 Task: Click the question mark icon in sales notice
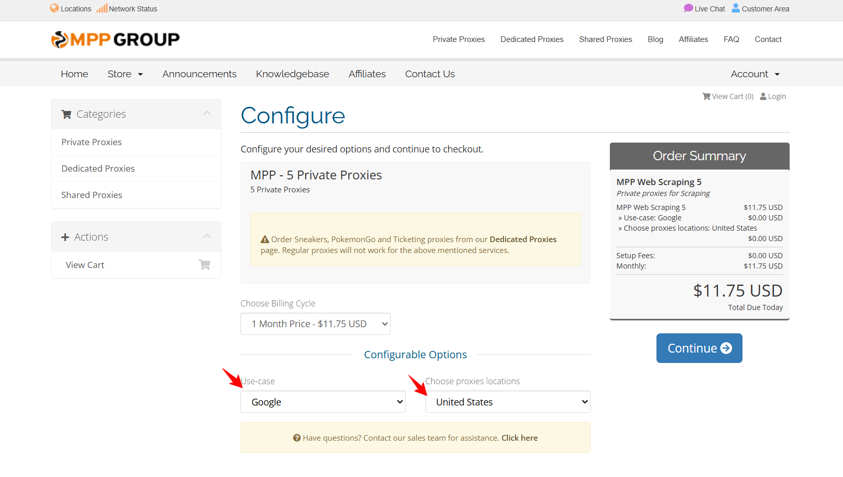297,438
